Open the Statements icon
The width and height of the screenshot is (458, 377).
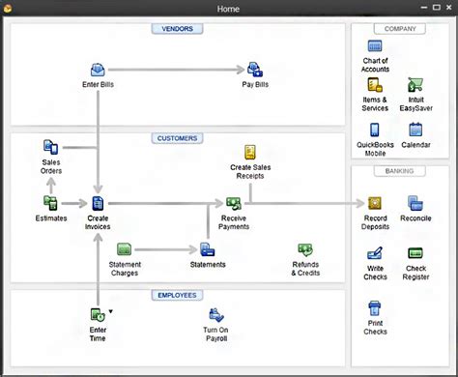pyautogui.click(x=208, y=249)
